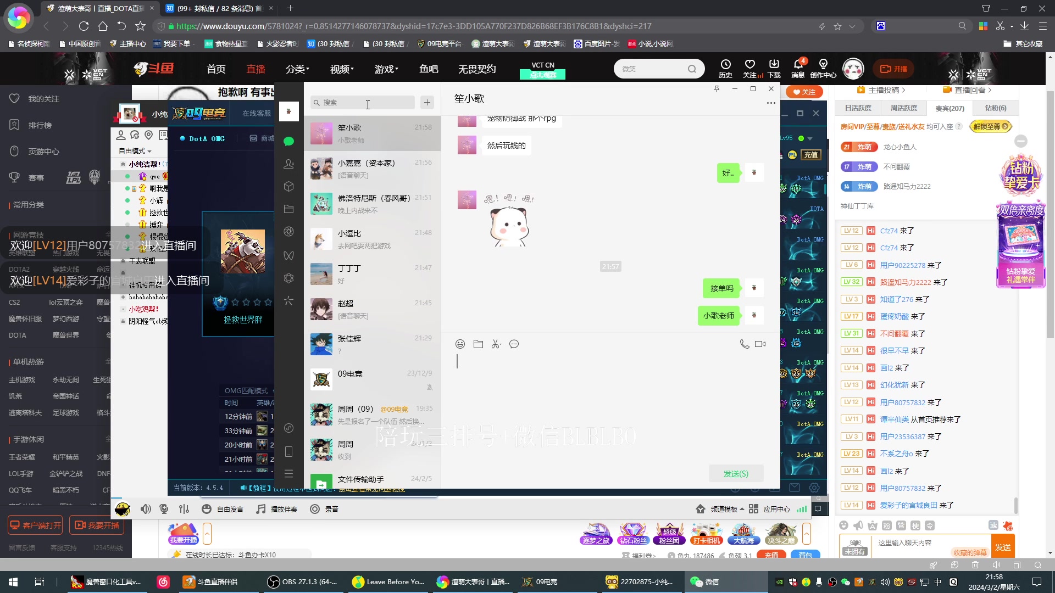Switch to 周活跃度 tab
Image resolution: width=1055 pixels, height=593 pixels.
point(903,108)
